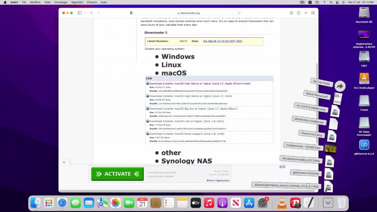The width and height of the screenshot is (377, 212).
Task: Toggle the Safari sidebar
Action: click(x=80, y=13)
